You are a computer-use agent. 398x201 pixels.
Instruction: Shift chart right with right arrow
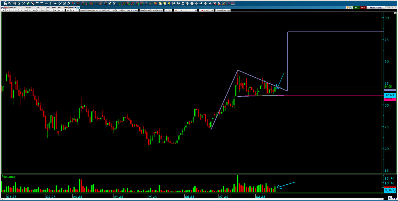coord(201,3)
